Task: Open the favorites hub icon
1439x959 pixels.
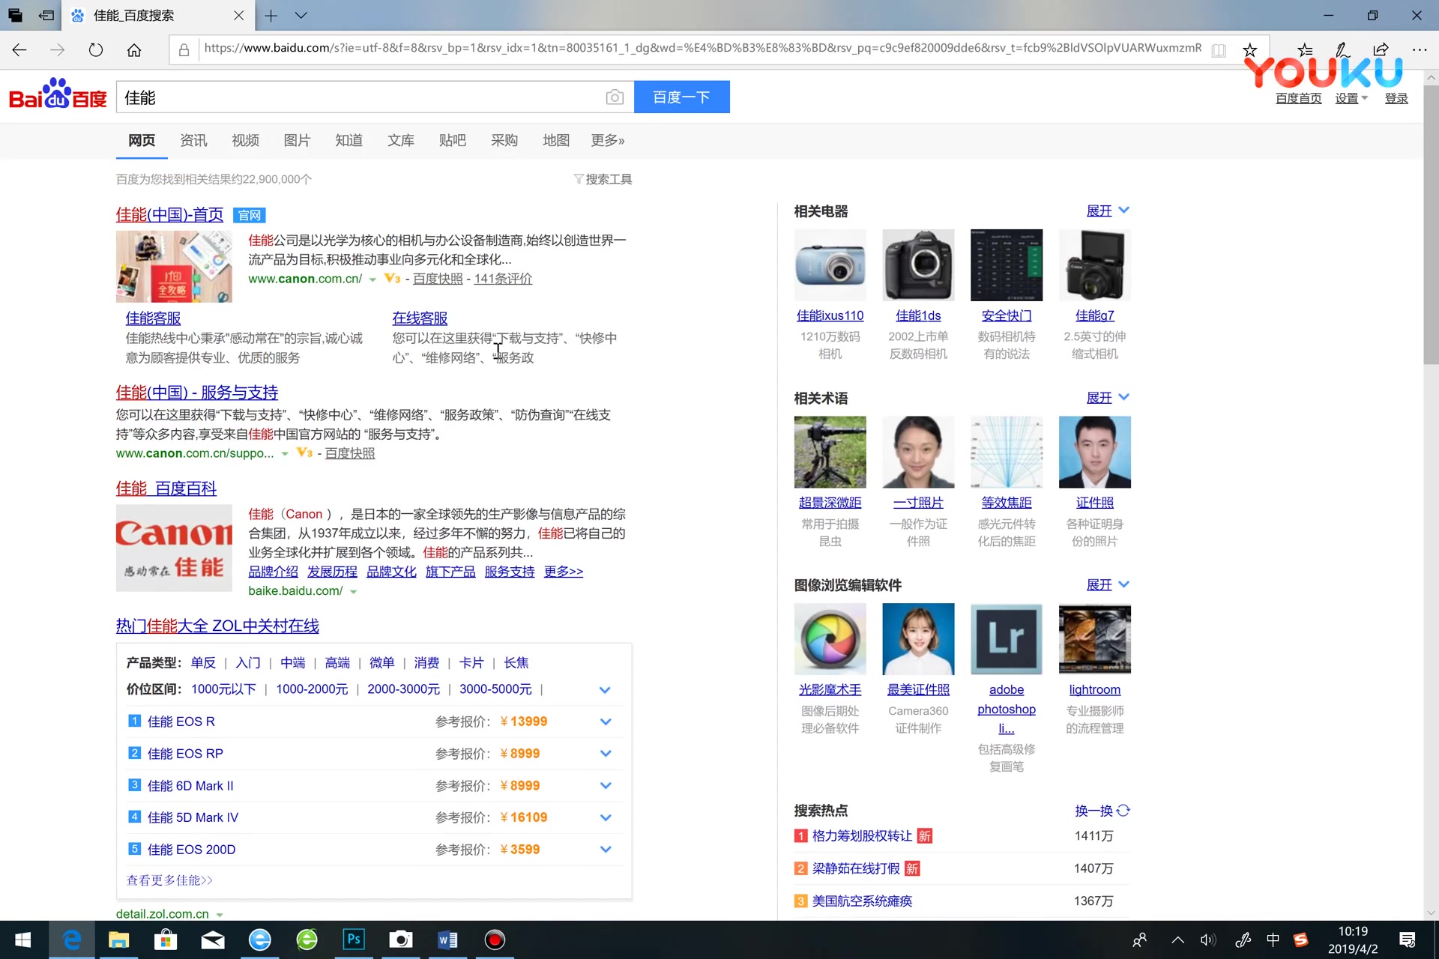Action: pos(1305,49)
